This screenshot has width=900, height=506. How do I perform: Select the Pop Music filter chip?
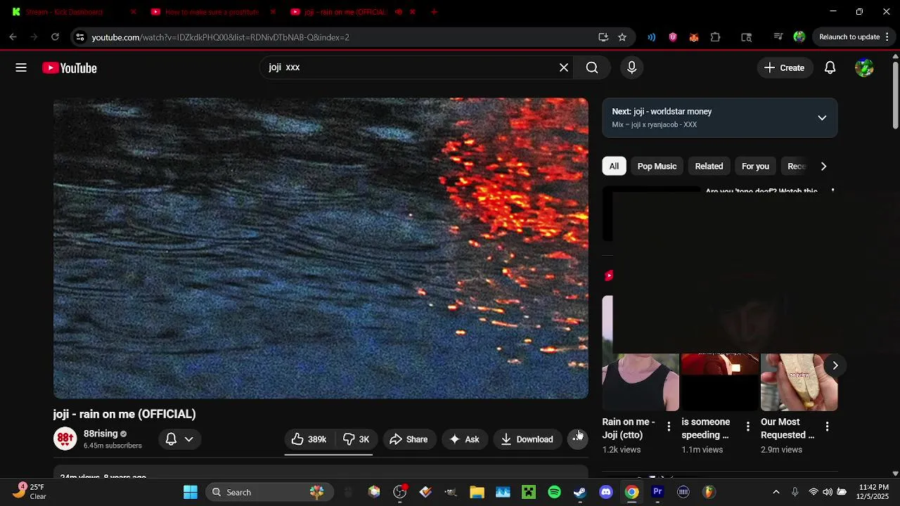657,166
